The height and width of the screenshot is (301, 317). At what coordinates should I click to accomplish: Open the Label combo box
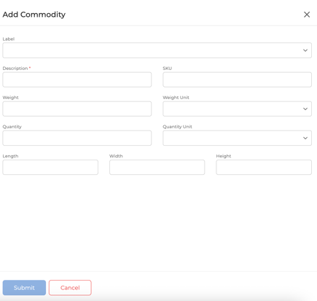(x=157, y=50)
